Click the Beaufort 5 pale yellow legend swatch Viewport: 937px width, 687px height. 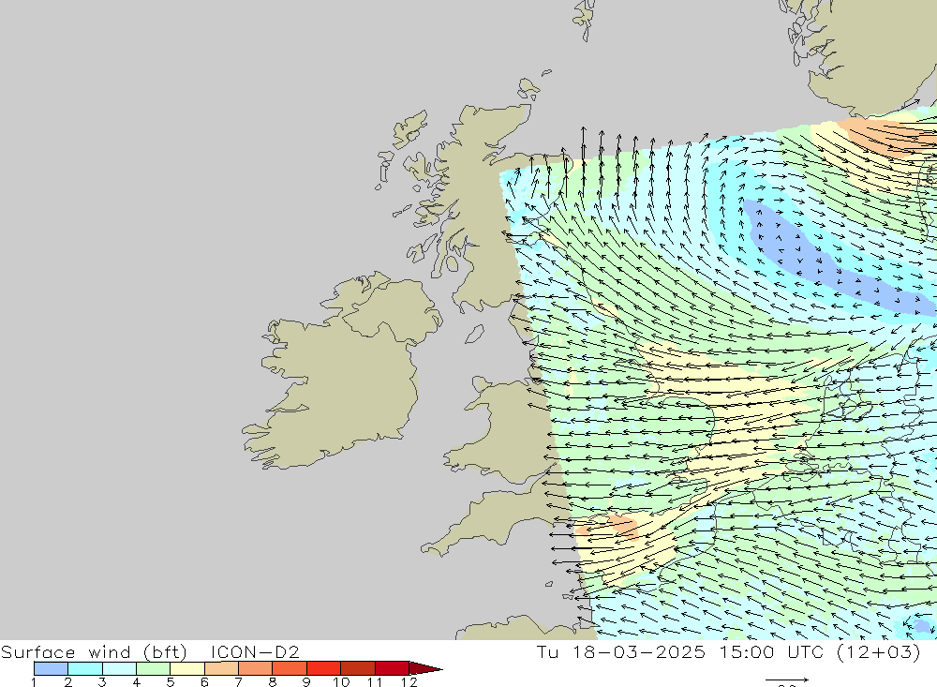pyautogui.click(x=187, y=668)
